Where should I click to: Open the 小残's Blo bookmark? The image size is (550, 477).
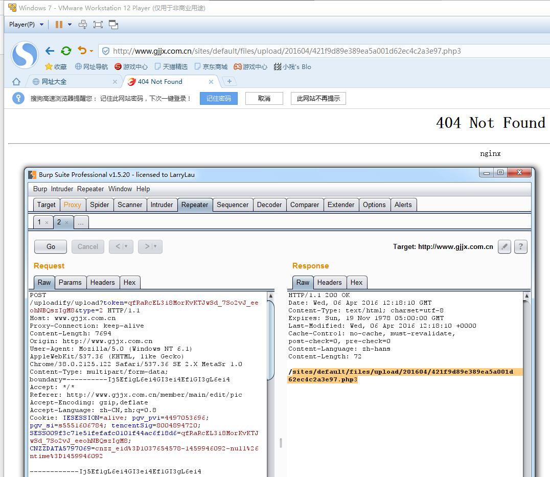coord(292,66)
